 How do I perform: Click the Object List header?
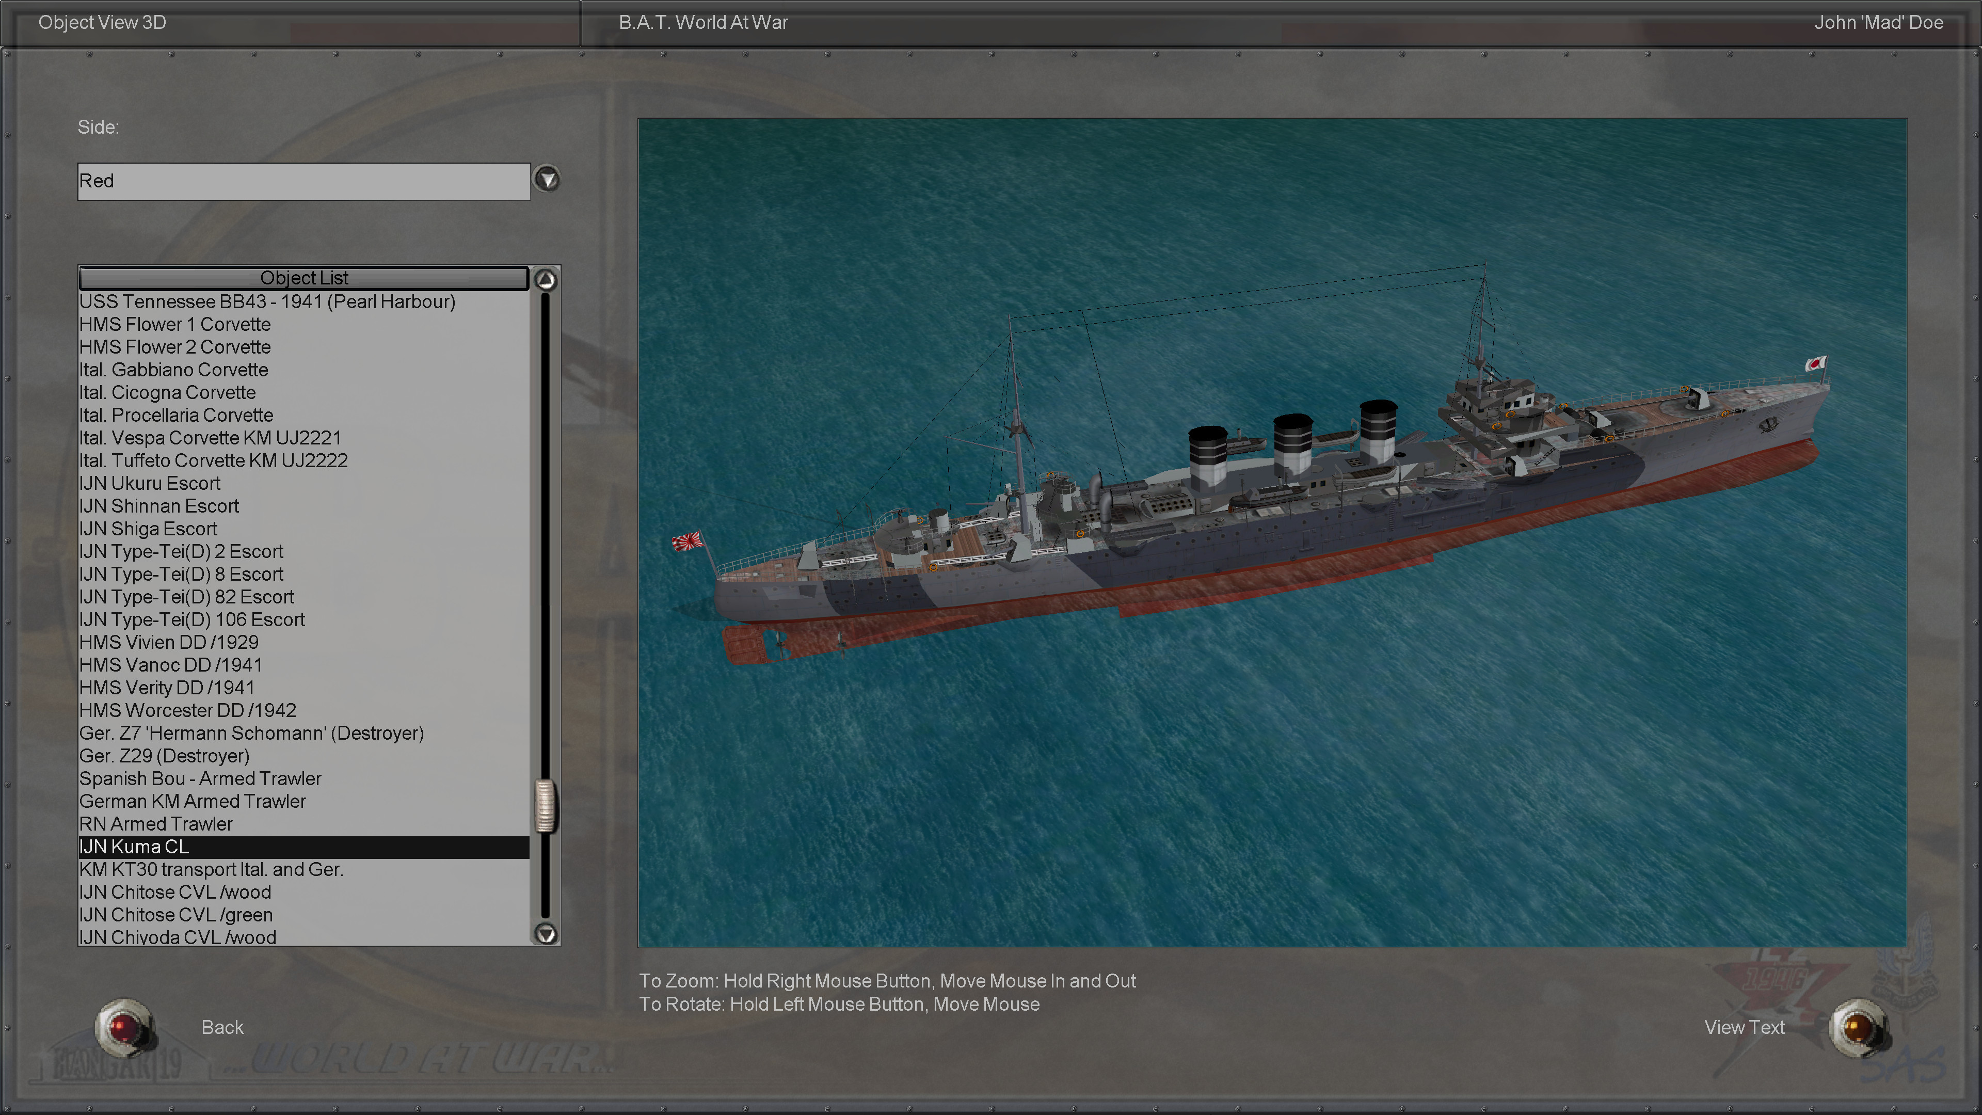point(303,278)
